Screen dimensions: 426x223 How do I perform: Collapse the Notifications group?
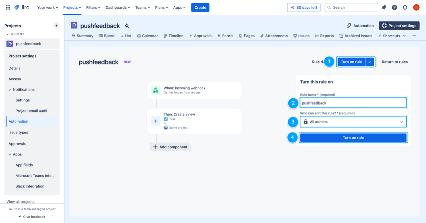coord(10,90)
